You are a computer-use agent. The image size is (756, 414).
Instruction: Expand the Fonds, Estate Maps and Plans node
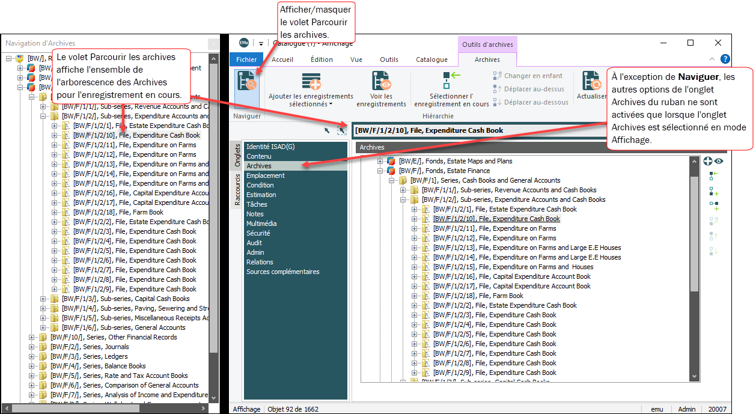[x=380, y=161]
